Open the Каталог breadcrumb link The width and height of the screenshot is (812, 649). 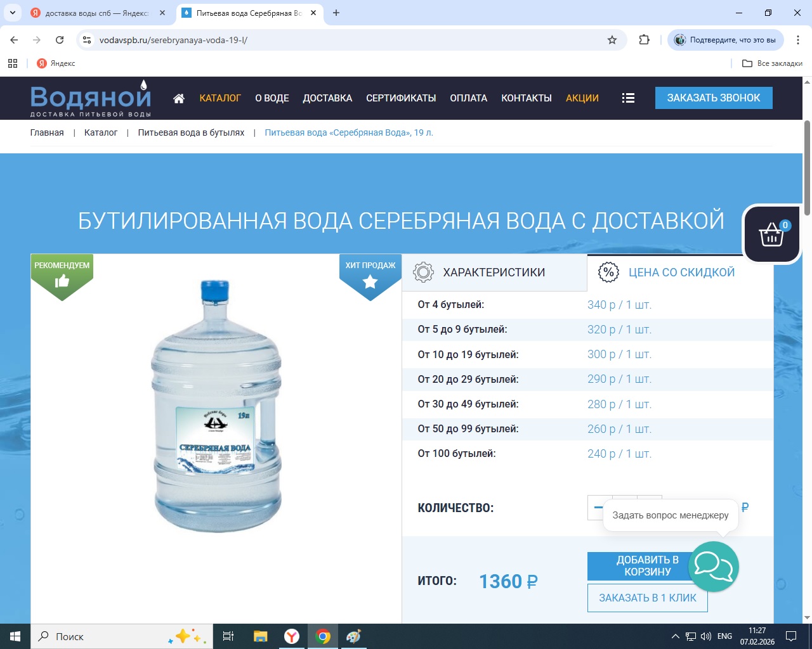coord(101,132)
